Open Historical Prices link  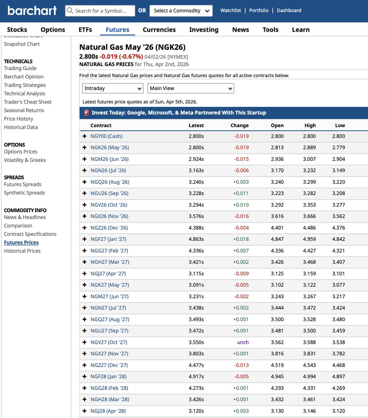(x=22, y=251)
